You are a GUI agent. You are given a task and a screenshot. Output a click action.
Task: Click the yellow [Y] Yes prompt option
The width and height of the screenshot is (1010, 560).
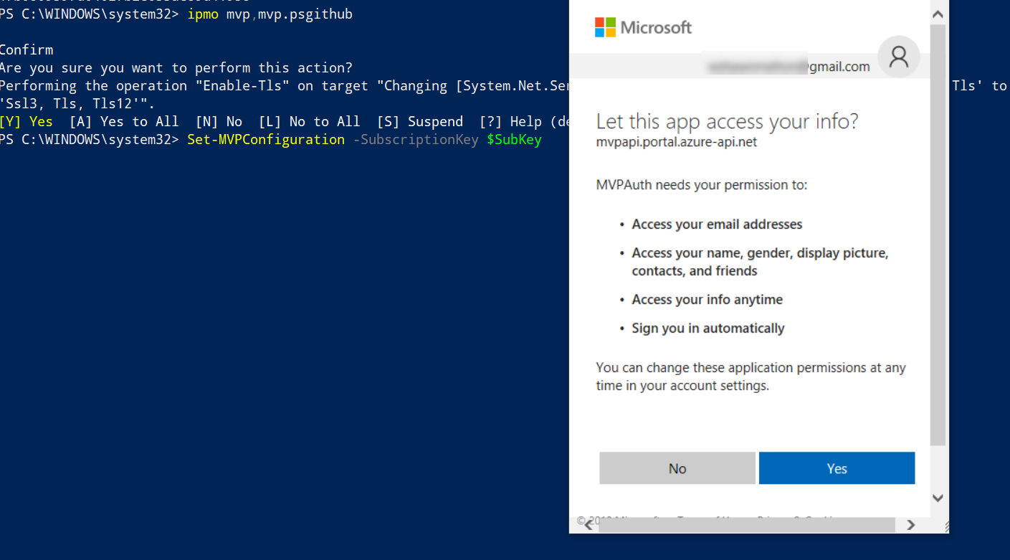(27, 121)
